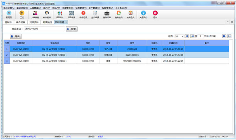236x140 pixels.
Task: Open the 客户资料 customer data icon
Action: point(47,15)
